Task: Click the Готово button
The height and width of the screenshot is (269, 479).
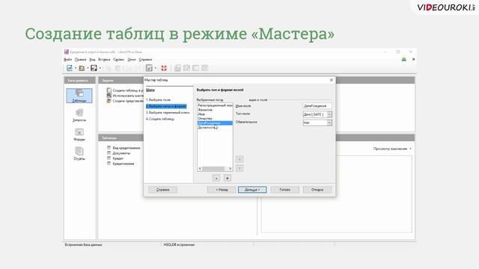Action: tap(284, 190)
